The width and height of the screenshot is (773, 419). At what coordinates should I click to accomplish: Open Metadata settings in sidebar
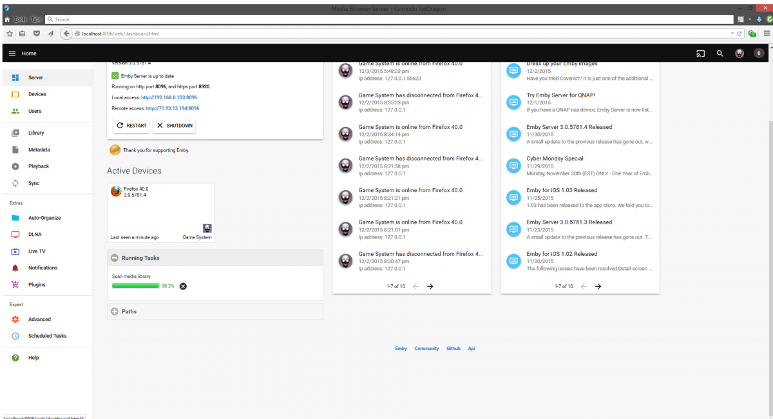(46, 150)
